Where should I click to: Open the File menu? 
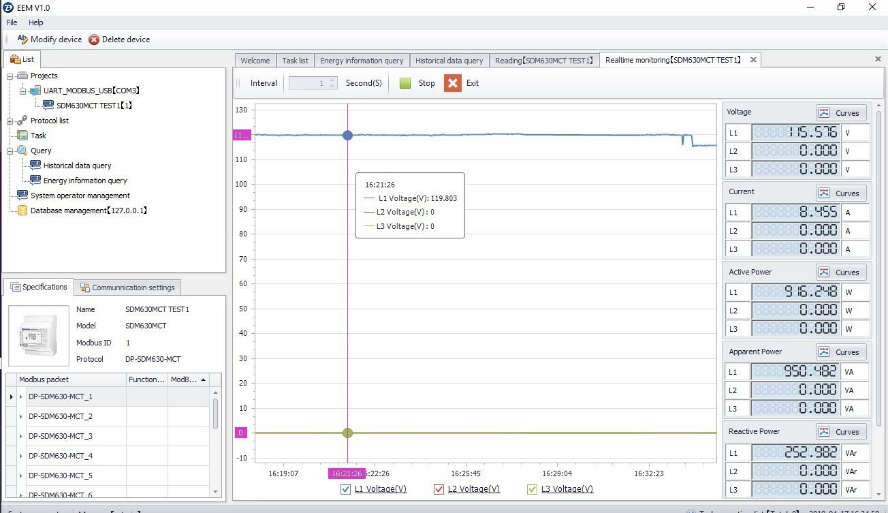pyautogui.click(x=12, y=22)
